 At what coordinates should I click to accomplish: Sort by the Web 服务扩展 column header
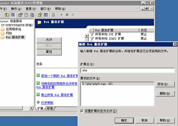[x=116, y=30]
